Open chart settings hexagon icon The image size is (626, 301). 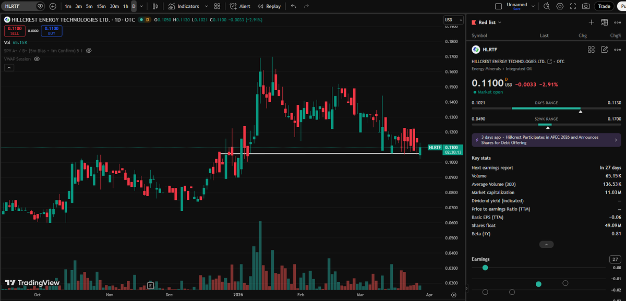560,6
